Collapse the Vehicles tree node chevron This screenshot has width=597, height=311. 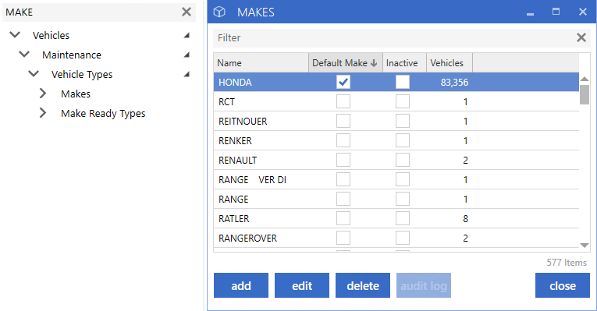(15, 35)
